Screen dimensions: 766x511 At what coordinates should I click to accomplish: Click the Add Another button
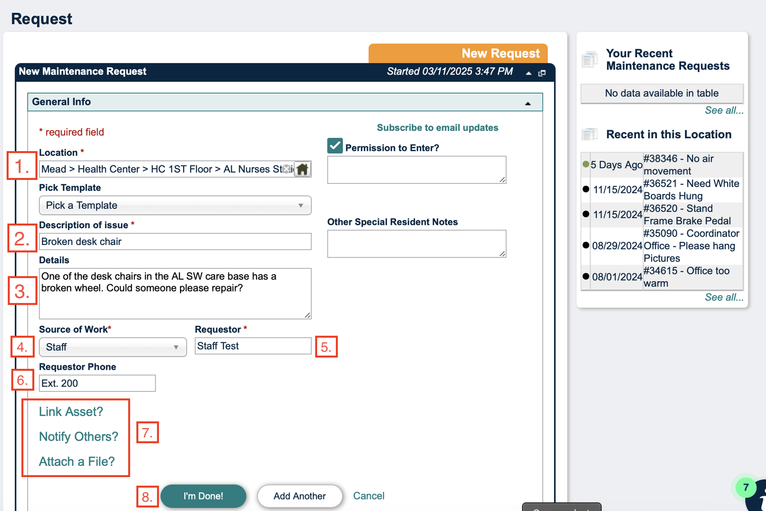pos(300,496)
